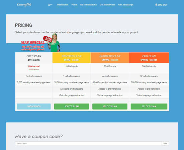Click the ConveyThis logo
Image resolution: width=184 pixels, height=150 pixels.
tap(24, 5)
